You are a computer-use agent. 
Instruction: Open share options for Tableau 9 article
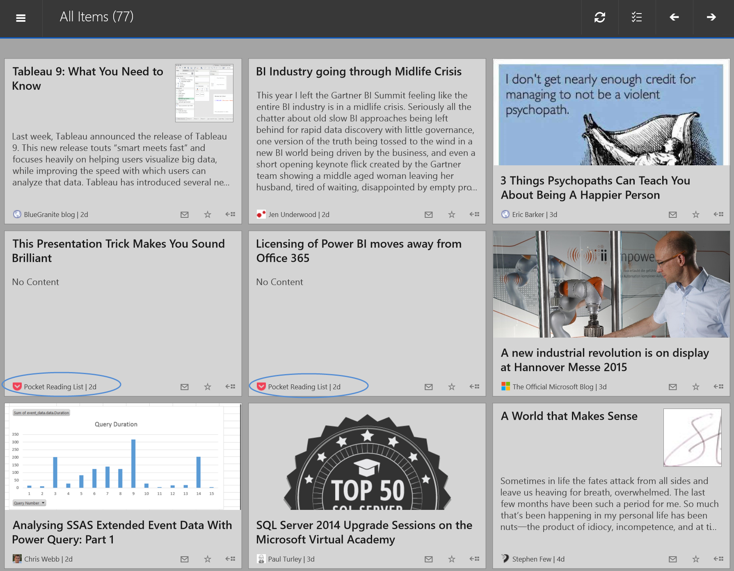pyautogui.click(x=230, y=214)
